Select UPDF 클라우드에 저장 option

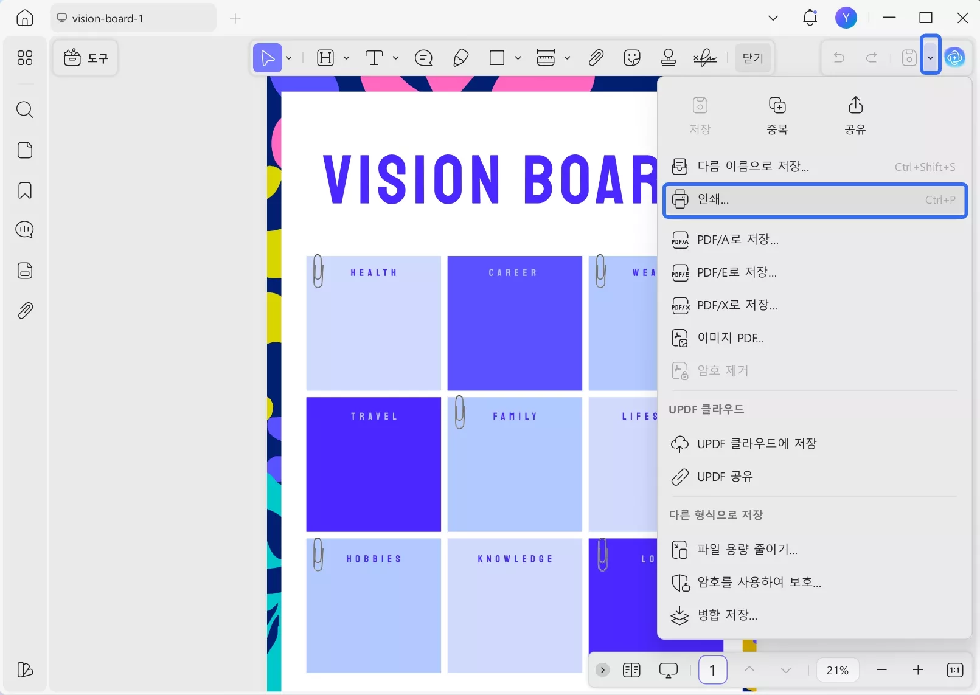pyautogui.click(x=815, y=444)
